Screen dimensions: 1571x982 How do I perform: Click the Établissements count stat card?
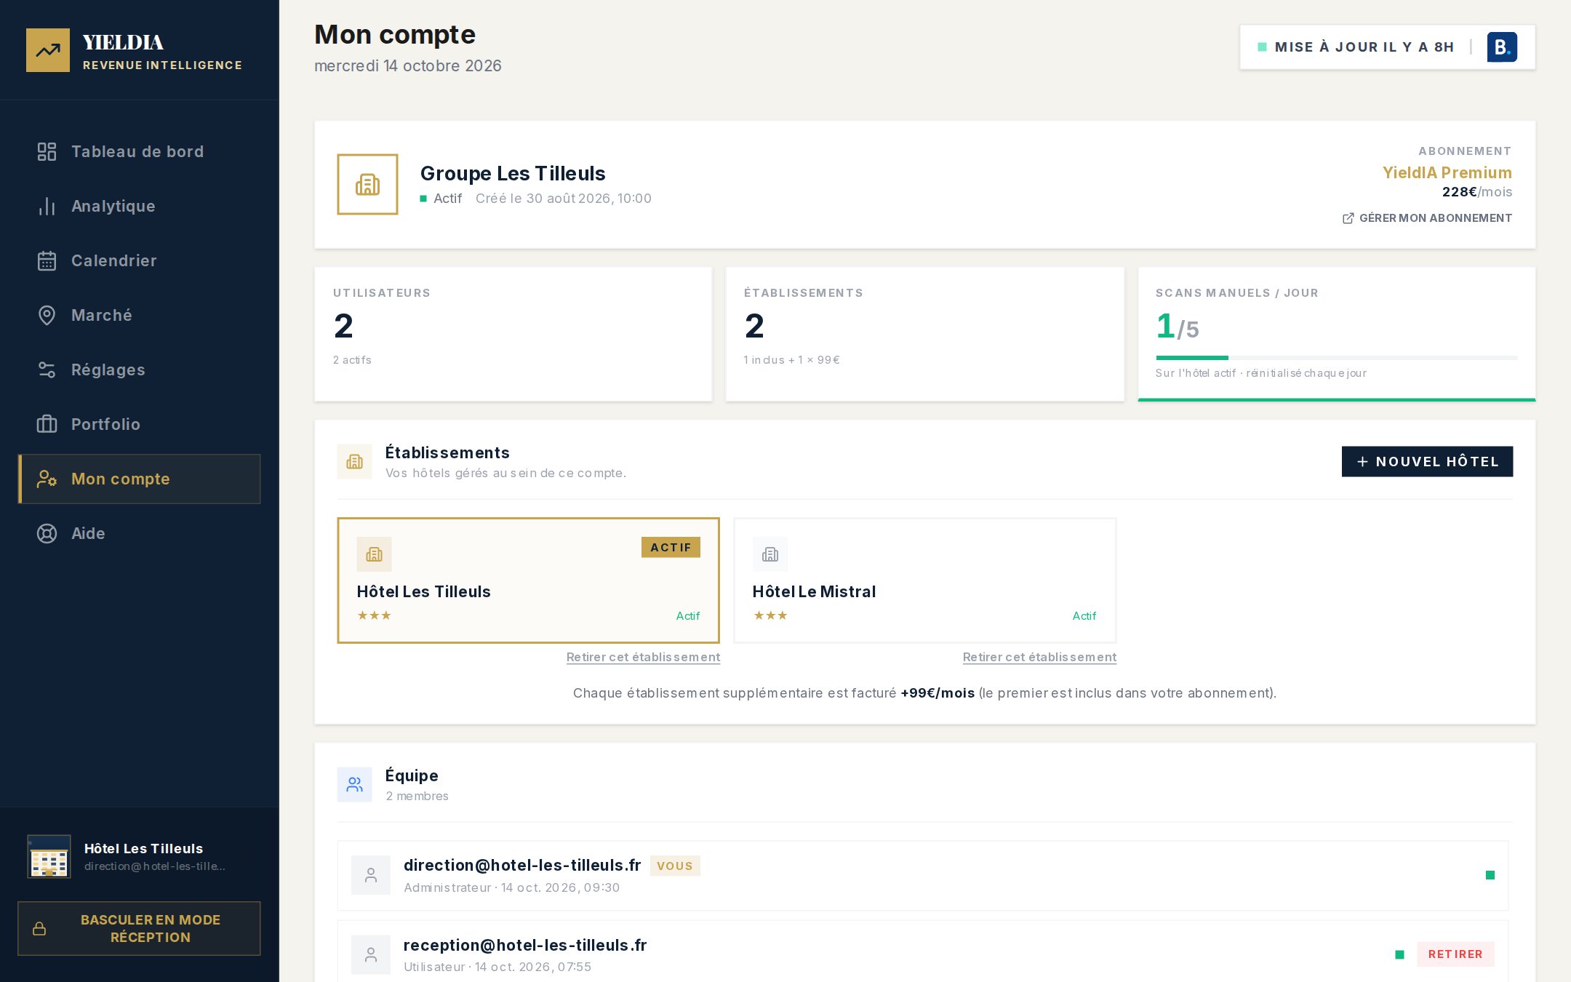pyautogui.click(x=924, y=334)
